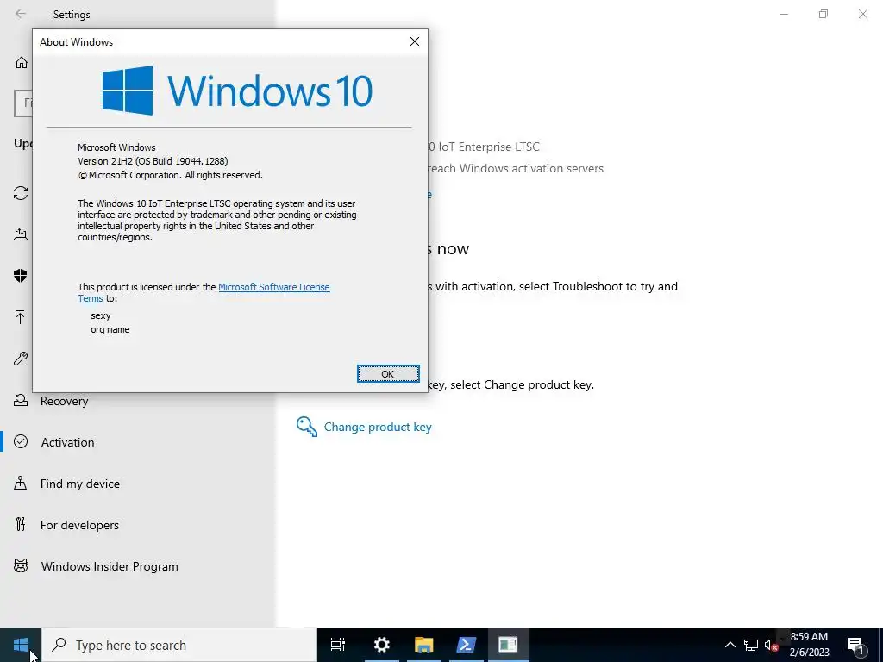Open File Explorer from the taskbar
Screen dimensions: 883x662
click(424, 645)
